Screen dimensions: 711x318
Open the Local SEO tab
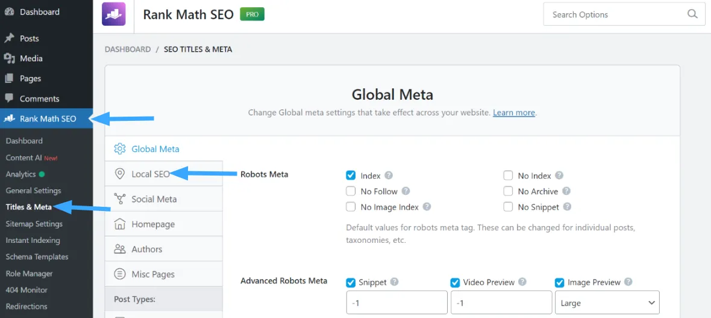164,174
